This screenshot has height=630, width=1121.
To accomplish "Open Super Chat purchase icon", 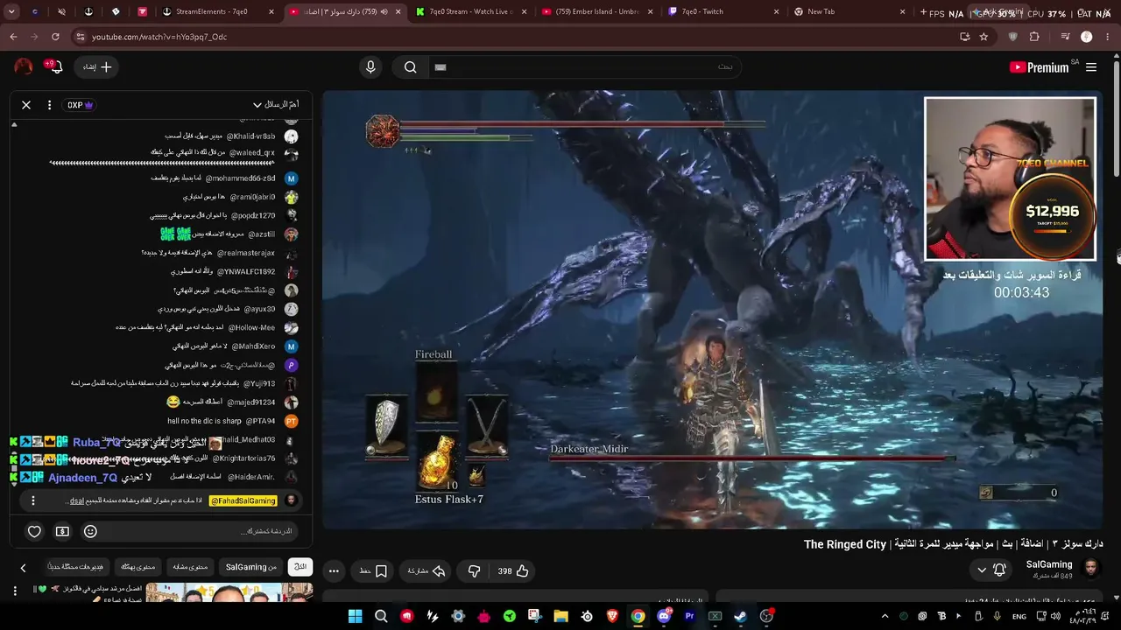I will pos(62,531).
